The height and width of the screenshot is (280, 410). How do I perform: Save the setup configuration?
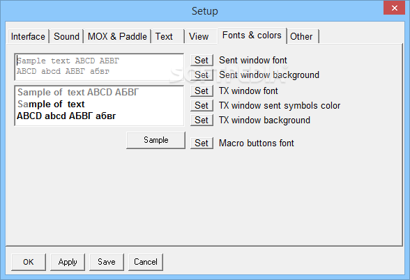(x=107, y=262)
